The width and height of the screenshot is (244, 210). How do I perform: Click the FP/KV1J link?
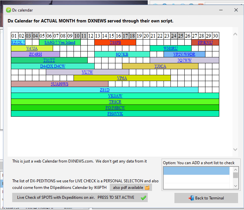(205, 43)
